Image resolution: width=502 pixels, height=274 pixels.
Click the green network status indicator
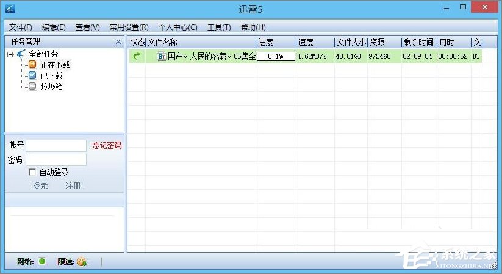(x=42, y=261)
